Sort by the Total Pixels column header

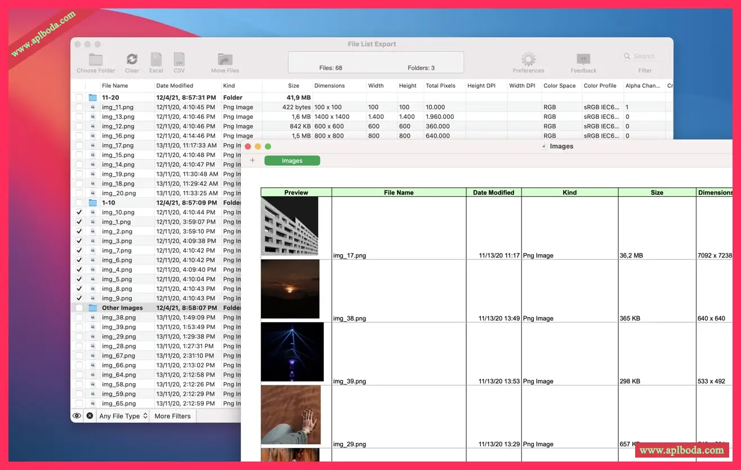point(444,86)
